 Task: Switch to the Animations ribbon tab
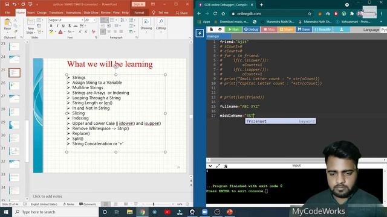[73, 13]
